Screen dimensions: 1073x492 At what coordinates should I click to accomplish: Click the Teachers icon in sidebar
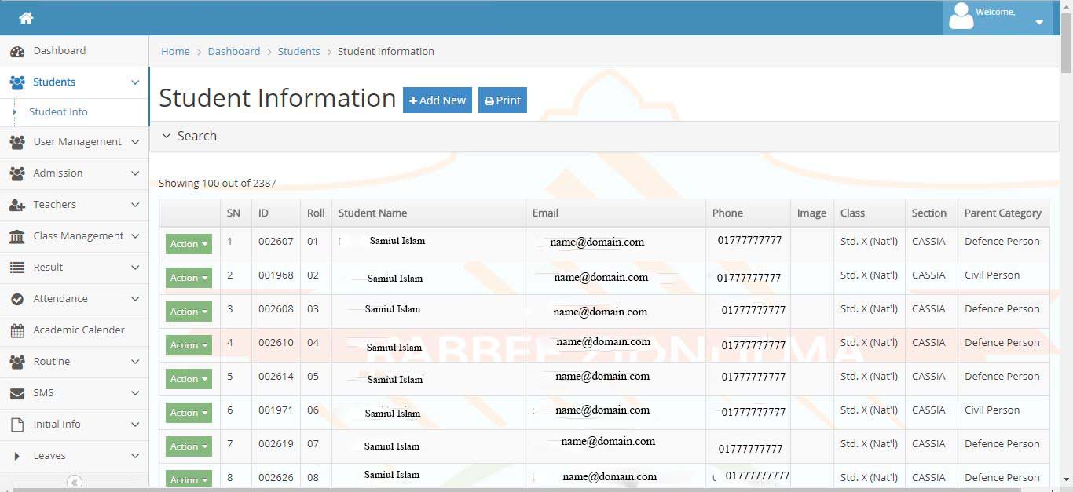pyautogui.click(x=17, y=205)
